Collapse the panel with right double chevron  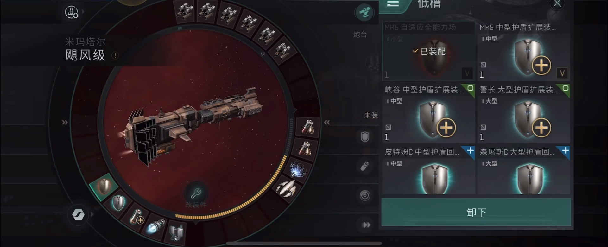pos(327,122)
